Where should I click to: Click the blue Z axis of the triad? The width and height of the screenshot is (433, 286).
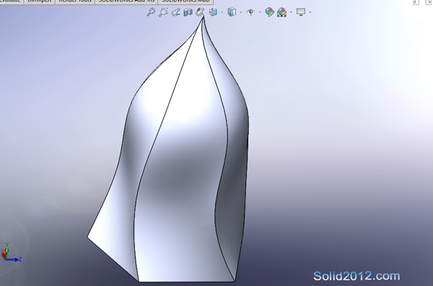point(14,259)
